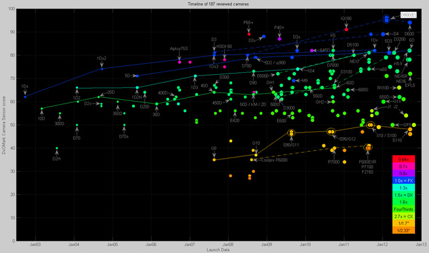Select the NEX7 label
Image resolution: width=429 pixels, height=253 pixels.
(354, 61)
